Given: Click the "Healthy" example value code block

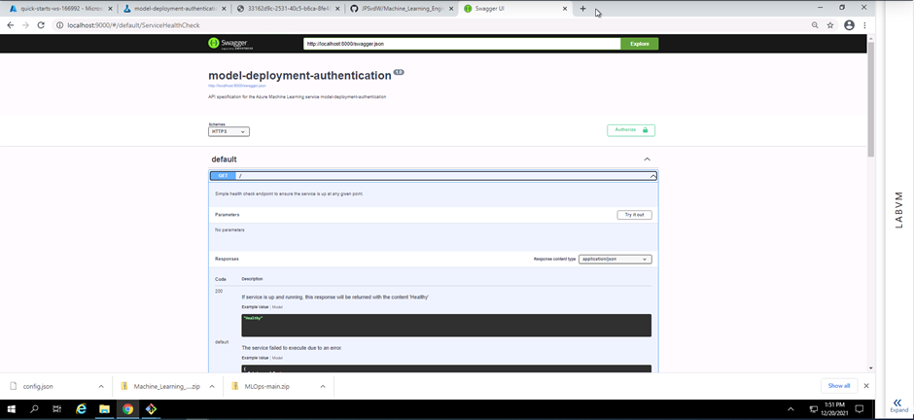Looking at the screenshot, I should (446, 325).
